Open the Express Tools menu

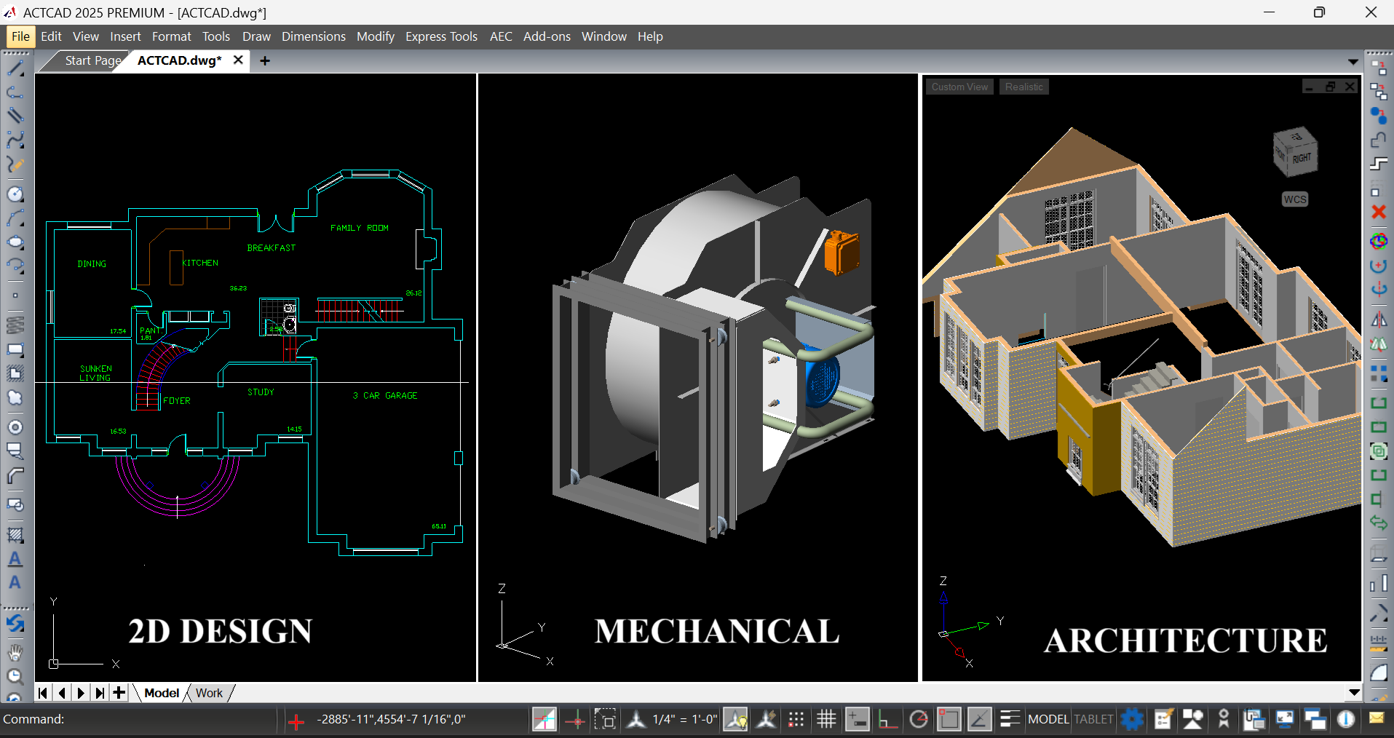tap(441, 36)
